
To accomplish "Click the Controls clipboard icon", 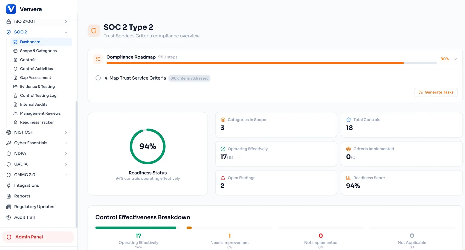I will click(x=15, y=60).
